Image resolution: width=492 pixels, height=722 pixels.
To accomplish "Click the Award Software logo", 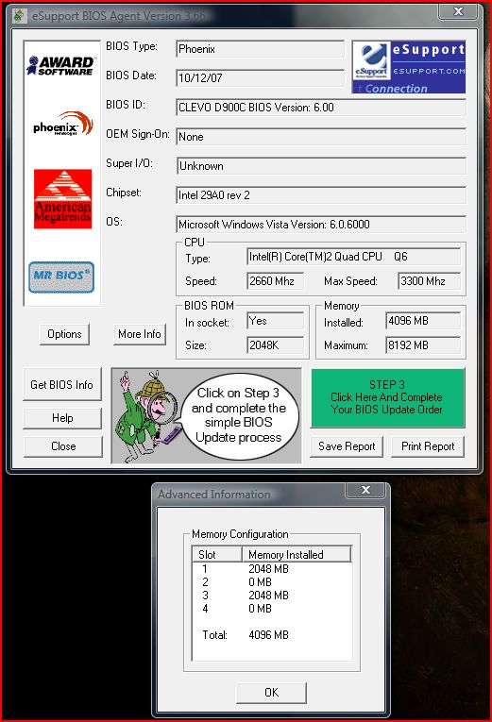I will [61, 65].
